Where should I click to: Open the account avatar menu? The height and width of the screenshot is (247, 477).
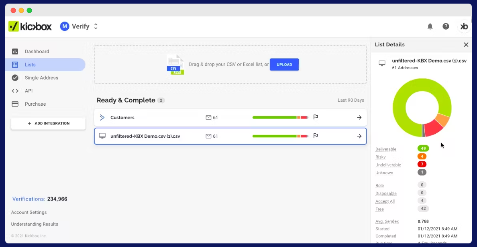click(464, 26)
